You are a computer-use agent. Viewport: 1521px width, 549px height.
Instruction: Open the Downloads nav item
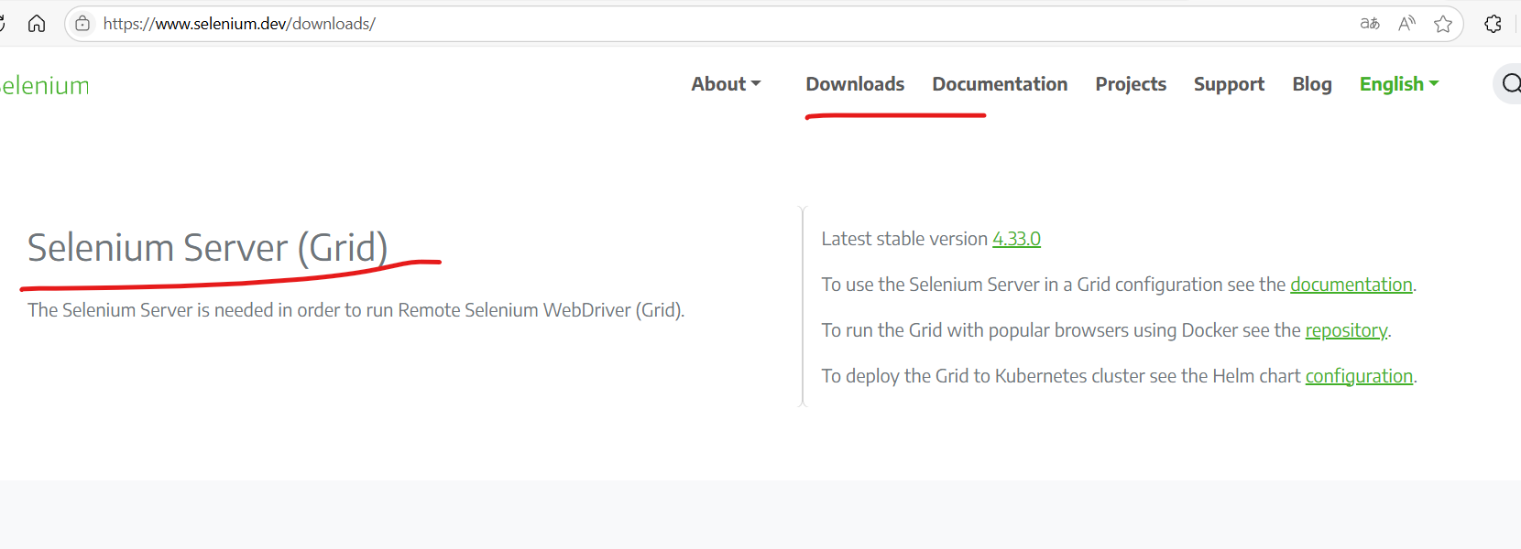[x=855, y=84]
